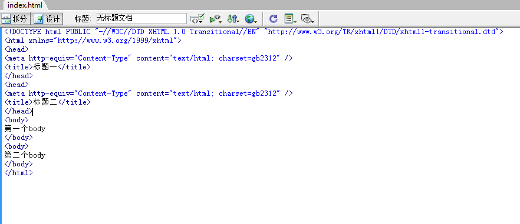
Task: Switch to the index.html document tab
Action: coord(25,5)
